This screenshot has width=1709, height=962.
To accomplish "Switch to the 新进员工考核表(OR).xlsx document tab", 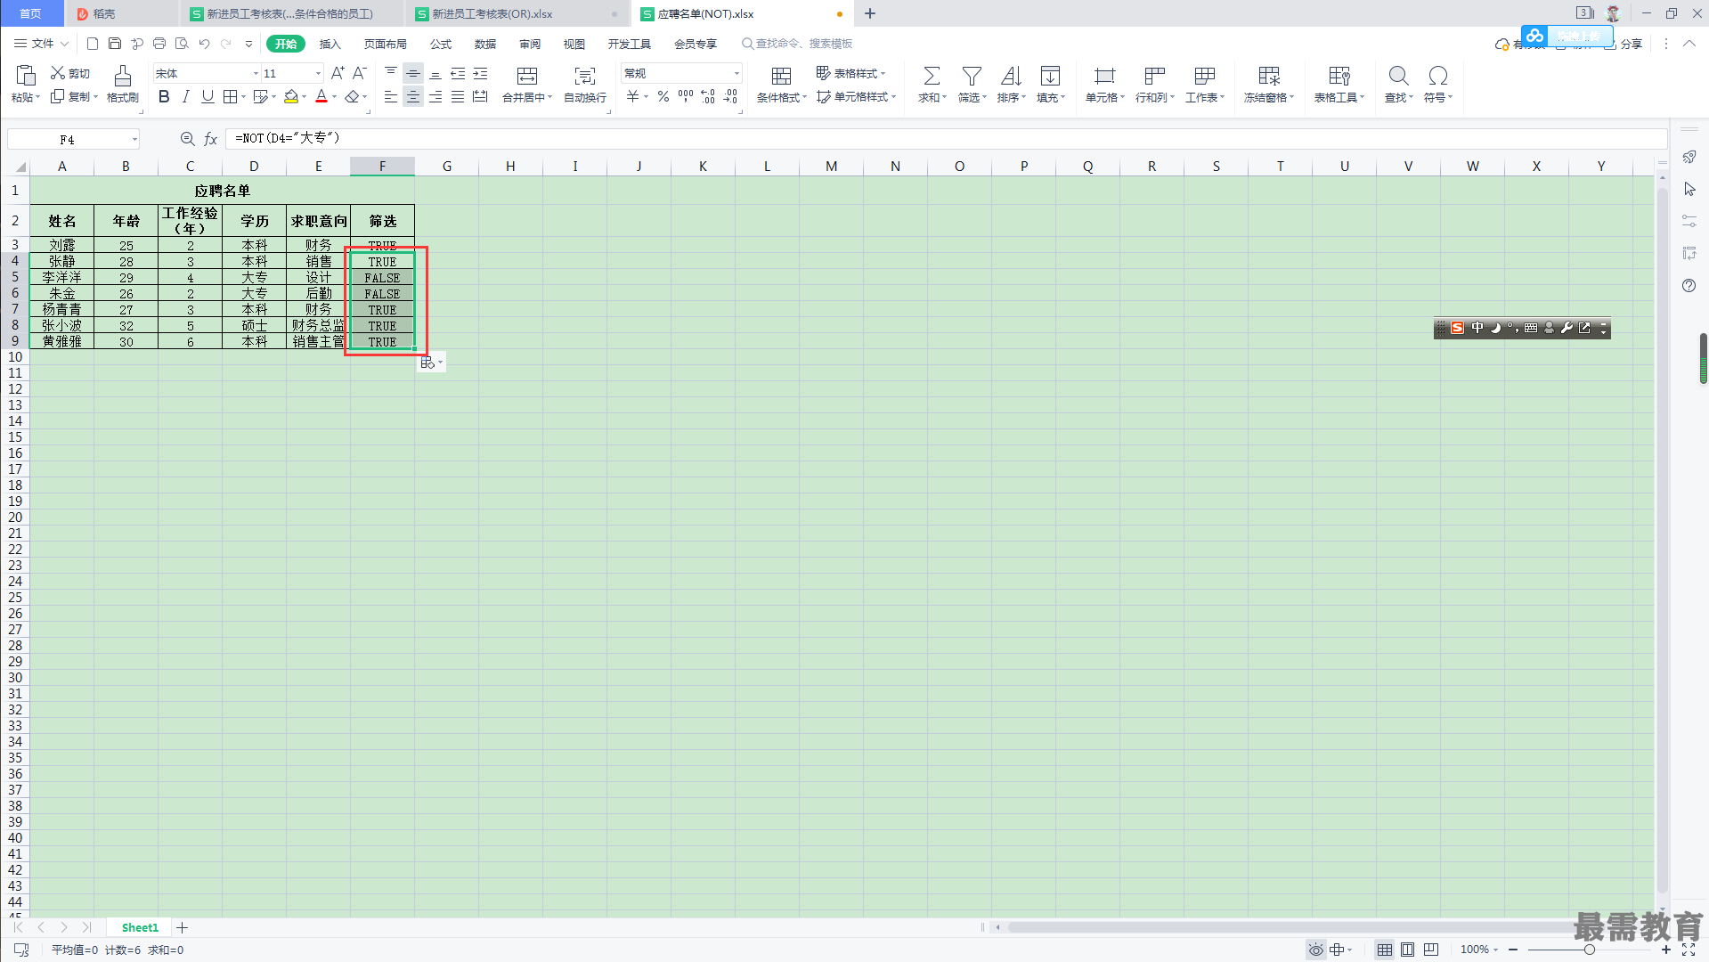I will [x=517, y=13].
